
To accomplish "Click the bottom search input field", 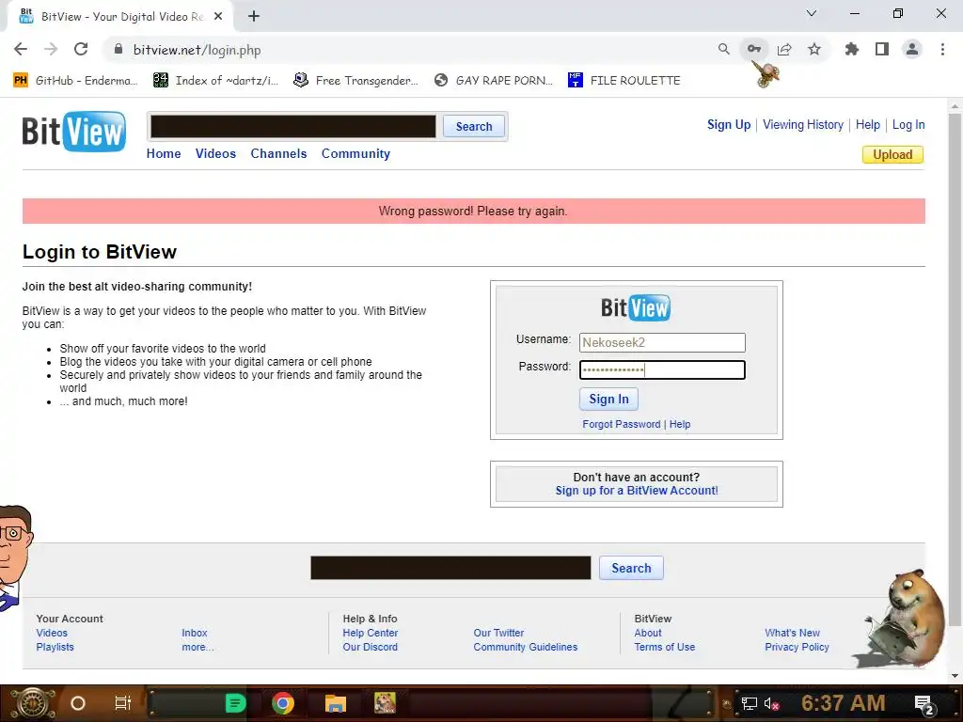I will [450, 568].
